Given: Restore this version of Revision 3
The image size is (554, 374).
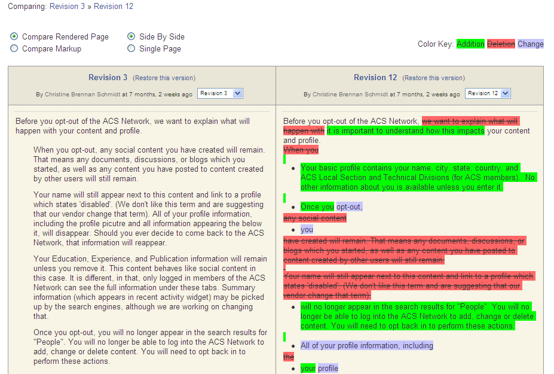Looking at the screenshot, I should (x=164, y=78).
